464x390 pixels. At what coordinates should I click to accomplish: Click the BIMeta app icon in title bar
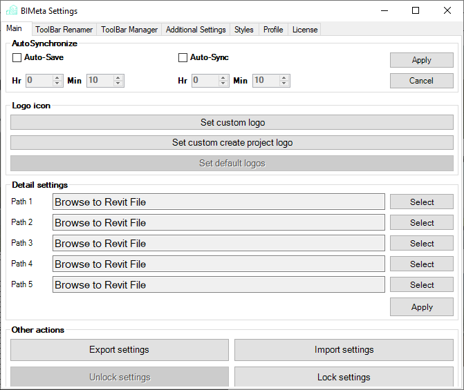click(12, 11)
